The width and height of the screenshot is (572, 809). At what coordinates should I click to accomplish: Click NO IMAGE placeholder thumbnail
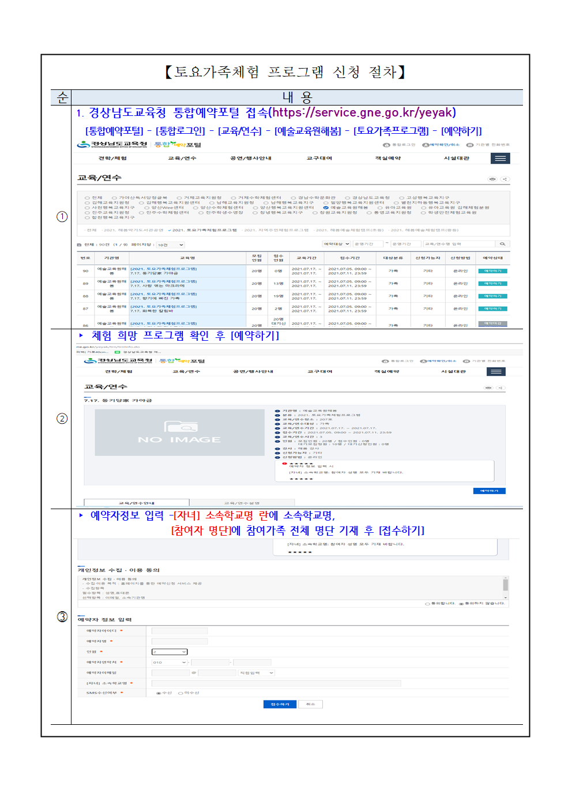[x=179, y=432]
